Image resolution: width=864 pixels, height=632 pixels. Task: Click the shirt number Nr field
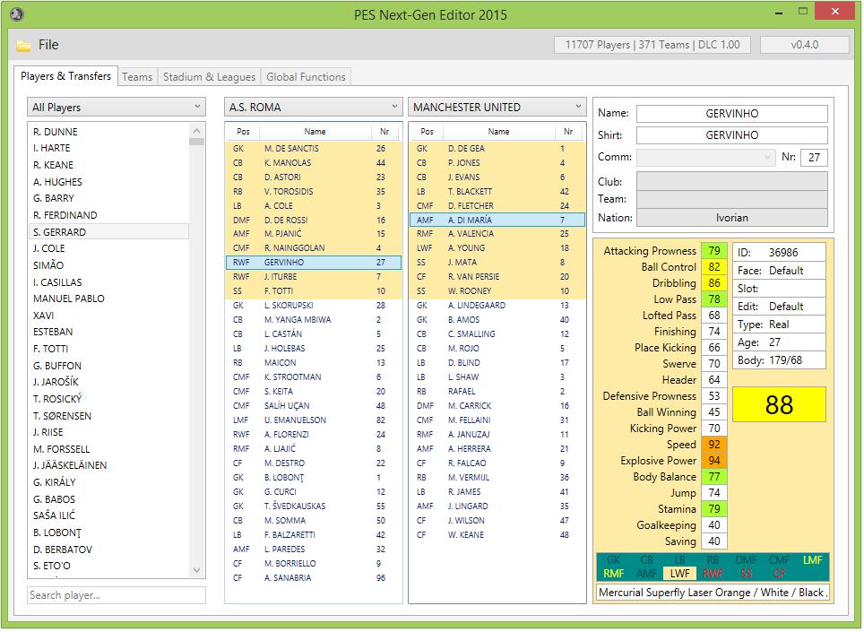coord(814,157)
